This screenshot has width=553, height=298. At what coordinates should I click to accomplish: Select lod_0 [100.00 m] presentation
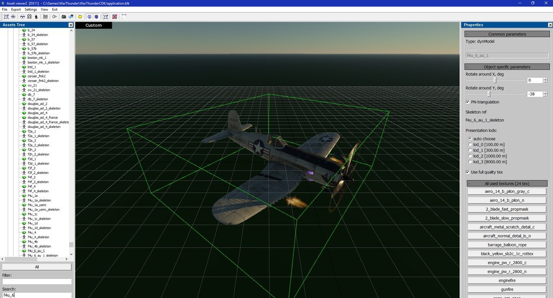[x=470, y=144]
